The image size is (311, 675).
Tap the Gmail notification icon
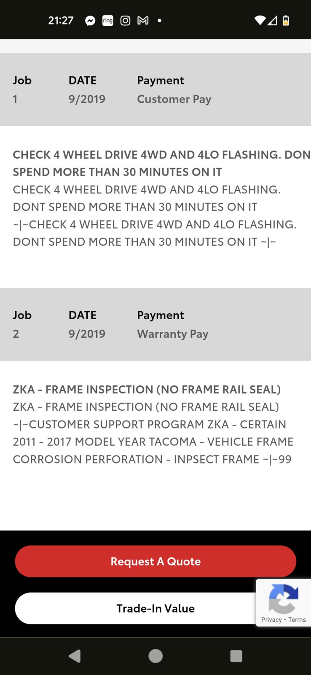tap(143, 20)
